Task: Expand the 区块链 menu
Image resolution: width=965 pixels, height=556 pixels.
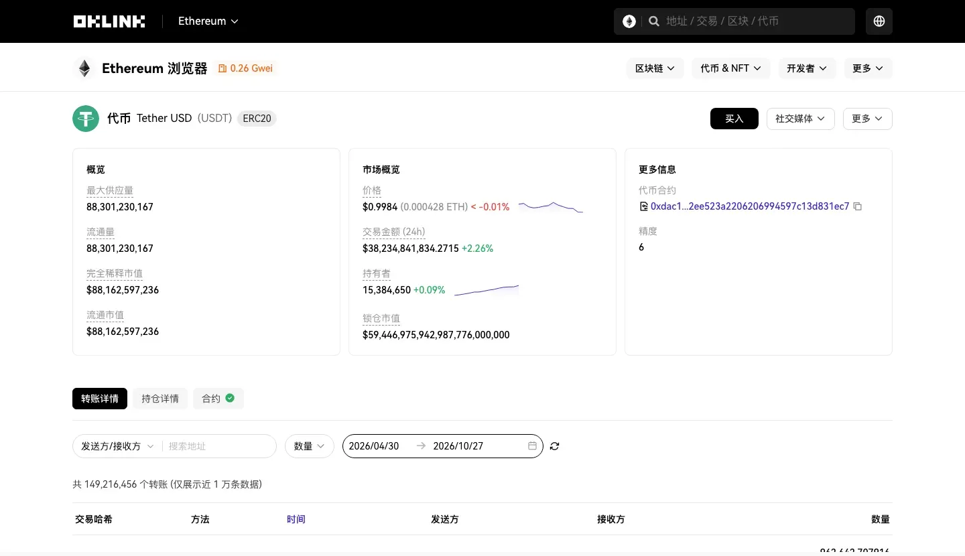Action: pos(655,68)
